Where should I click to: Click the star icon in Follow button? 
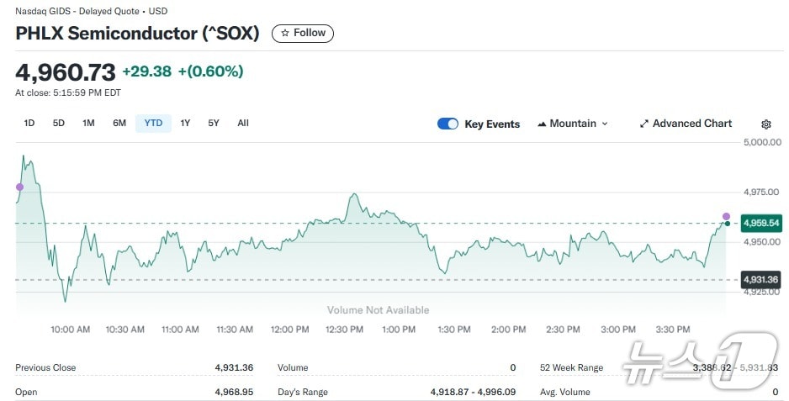tap(285, 33)
